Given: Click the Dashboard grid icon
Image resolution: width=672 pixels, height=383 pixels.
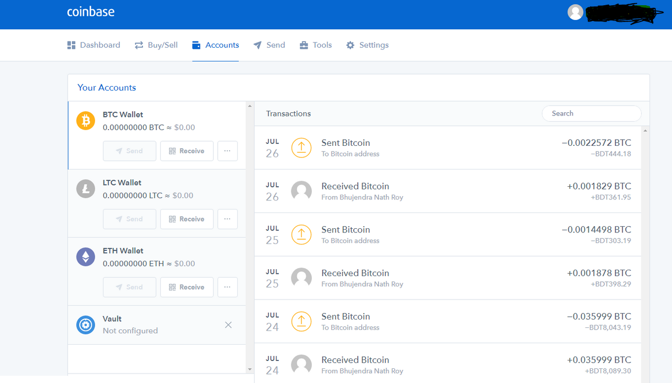Looking at the screenshot, I should click(x=71, y=45).
